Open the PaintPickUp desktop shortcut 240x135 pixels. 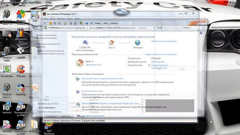[x=21, y=89]
